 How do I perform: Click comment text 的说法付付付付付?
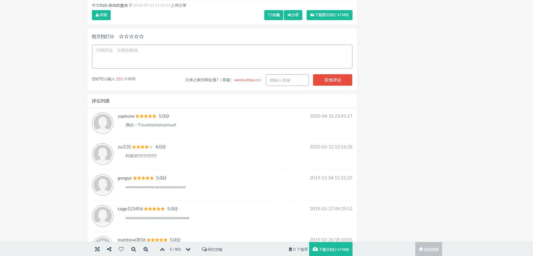pos(141,156)
